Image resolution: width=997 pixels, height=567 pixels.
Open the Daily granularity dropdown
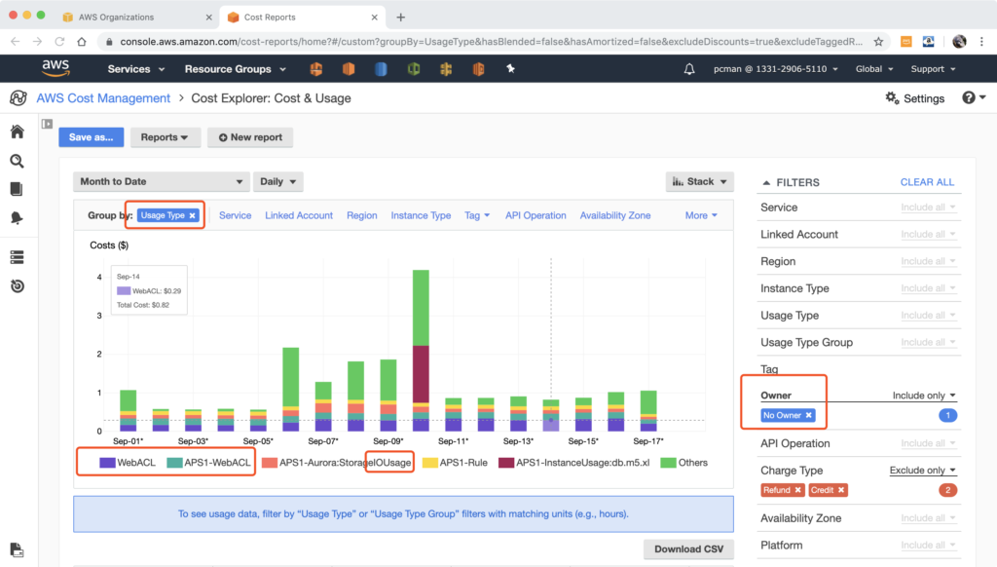277,181
